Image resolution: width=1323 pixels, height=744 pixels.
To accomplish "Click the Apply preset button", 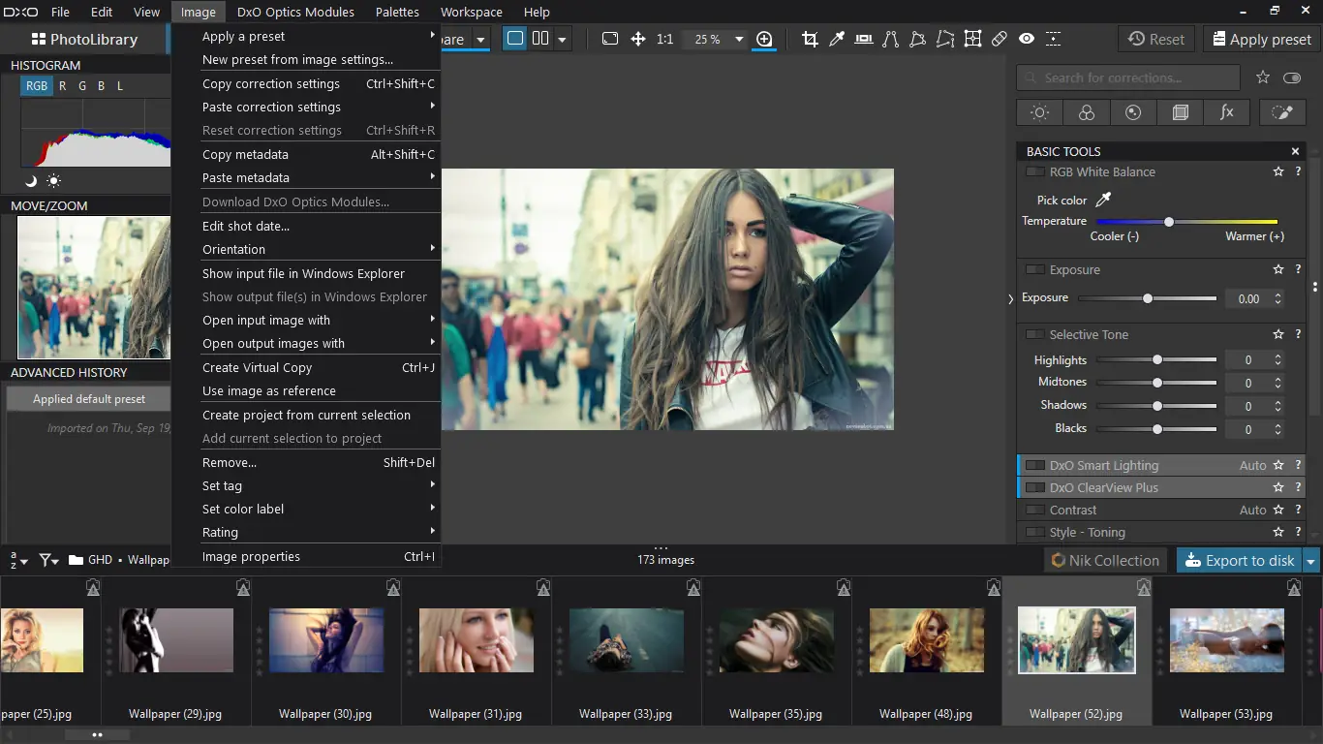I will pos(1261,40).
